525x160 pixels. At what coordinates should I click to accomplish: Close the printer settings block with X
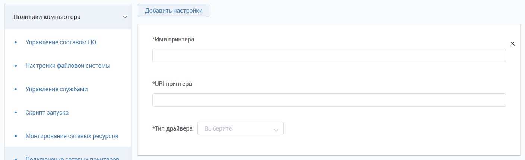point(512,44)
